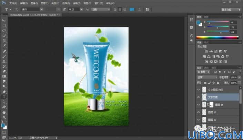This screenshot has height=140, width=243.
Task: Select the Move tool
Action: point(4,20)
